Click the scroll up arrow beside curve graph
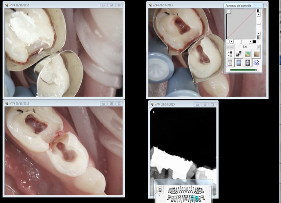Screen dimensions: 281x203 (258, 15)
